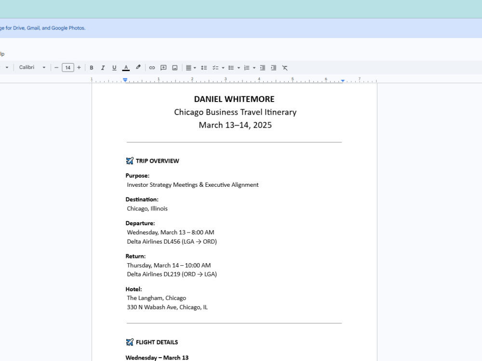Image resolution: width=482 pixels, height=361 pixels.
Task: Click the Purpose: label
Action: tap(137, 176)
